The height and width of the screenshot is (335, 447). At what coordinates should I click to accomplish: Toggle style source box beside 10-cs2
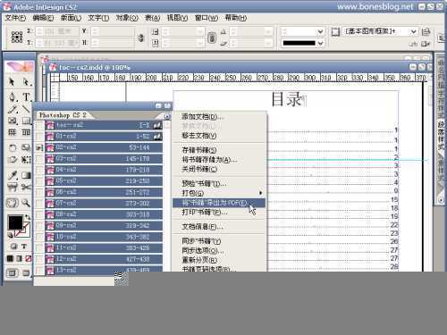pos(39,237)
